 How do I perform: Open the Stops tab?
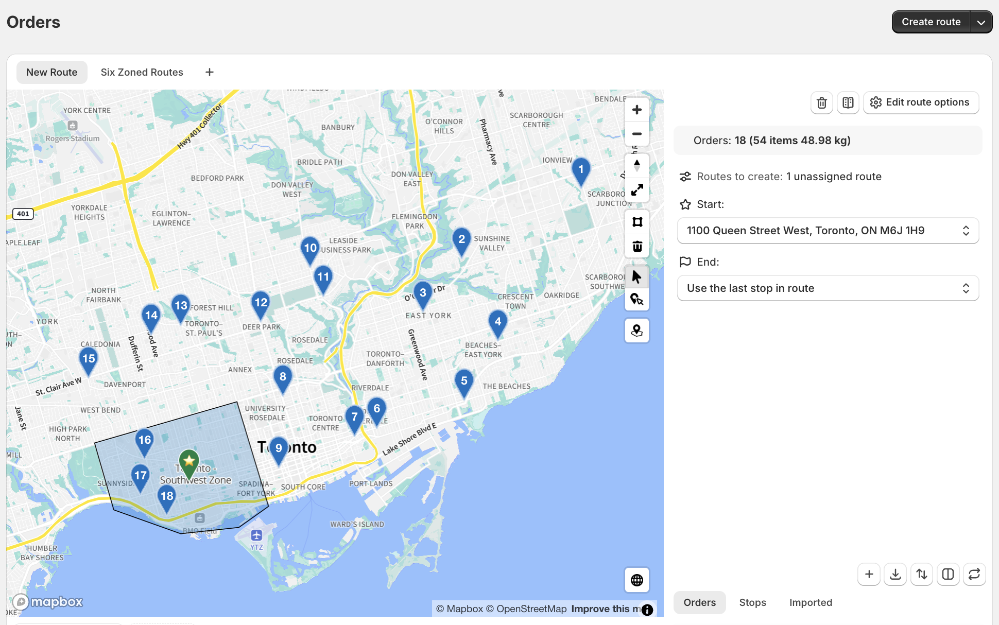click(x=752, y=602)
